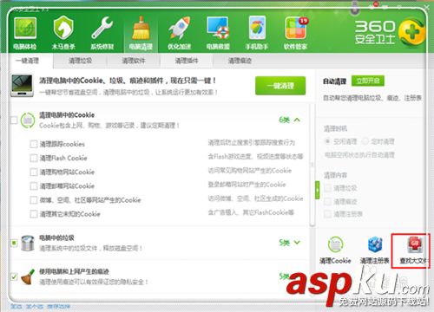Open 优化加速 rocket icon

pyautogui.click(x=180, y=28)
